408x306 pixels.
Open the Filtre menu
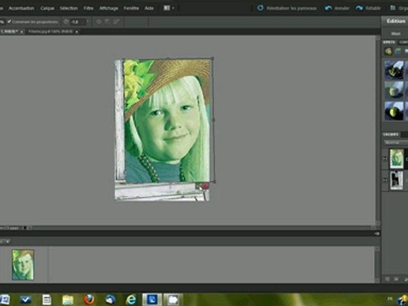88,8
